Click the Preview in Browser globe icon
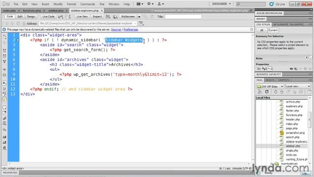314x177 pixels. 115,17
